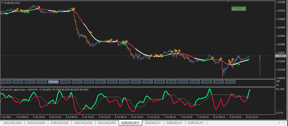Image resolution: width=288 pixels, height=126 pixels.
Task: Switch to the AUDCAD symbol
Action: click(183, 82)
